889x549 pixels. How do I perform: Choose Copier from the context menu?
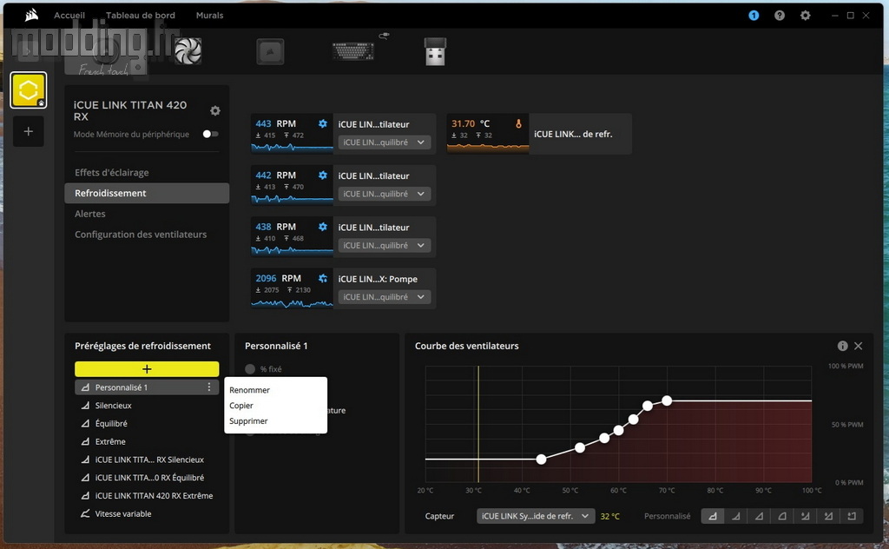coord(241,406)
